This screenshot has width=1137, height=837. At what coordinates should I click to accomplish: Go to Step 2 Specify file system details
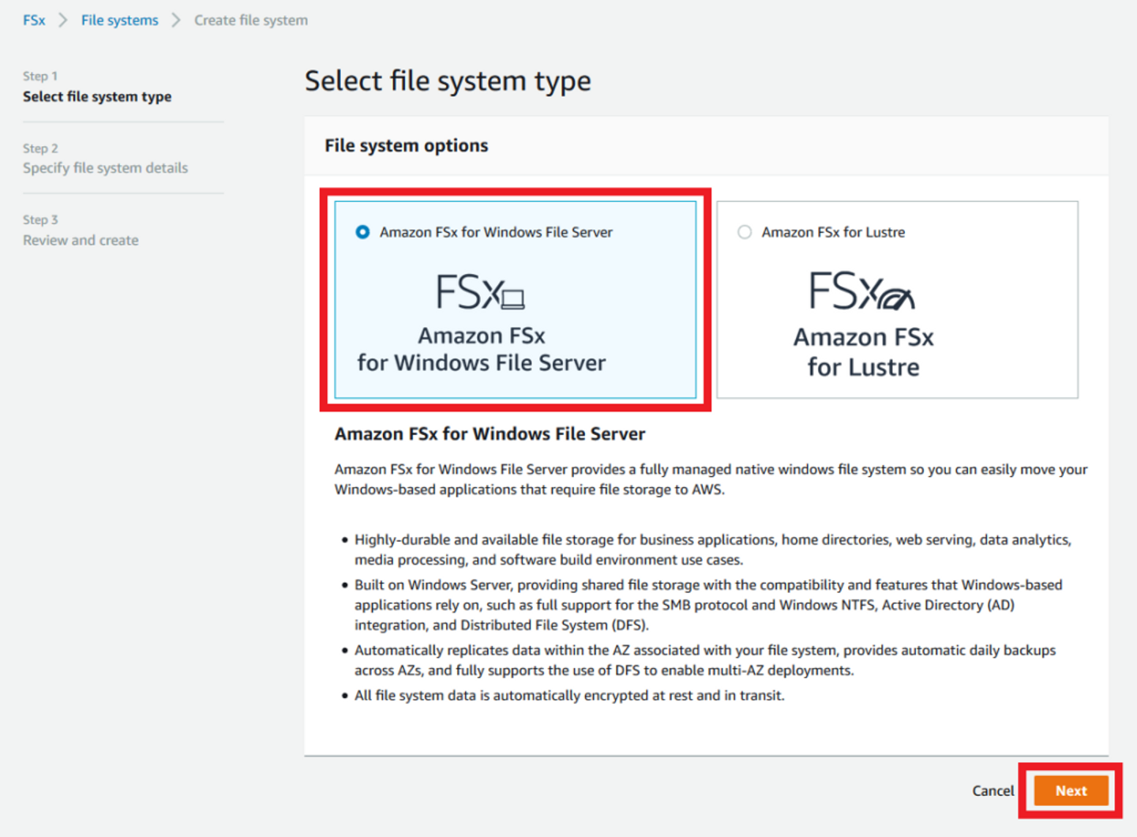point(105,167)
